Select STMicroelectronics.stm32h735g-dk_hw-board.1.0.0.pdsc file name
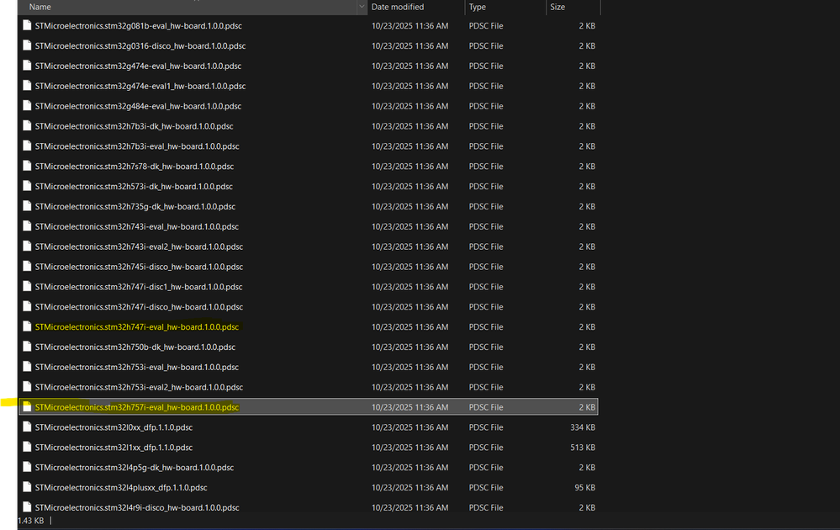This screenshot has height=530, width=840. (135, 207)
